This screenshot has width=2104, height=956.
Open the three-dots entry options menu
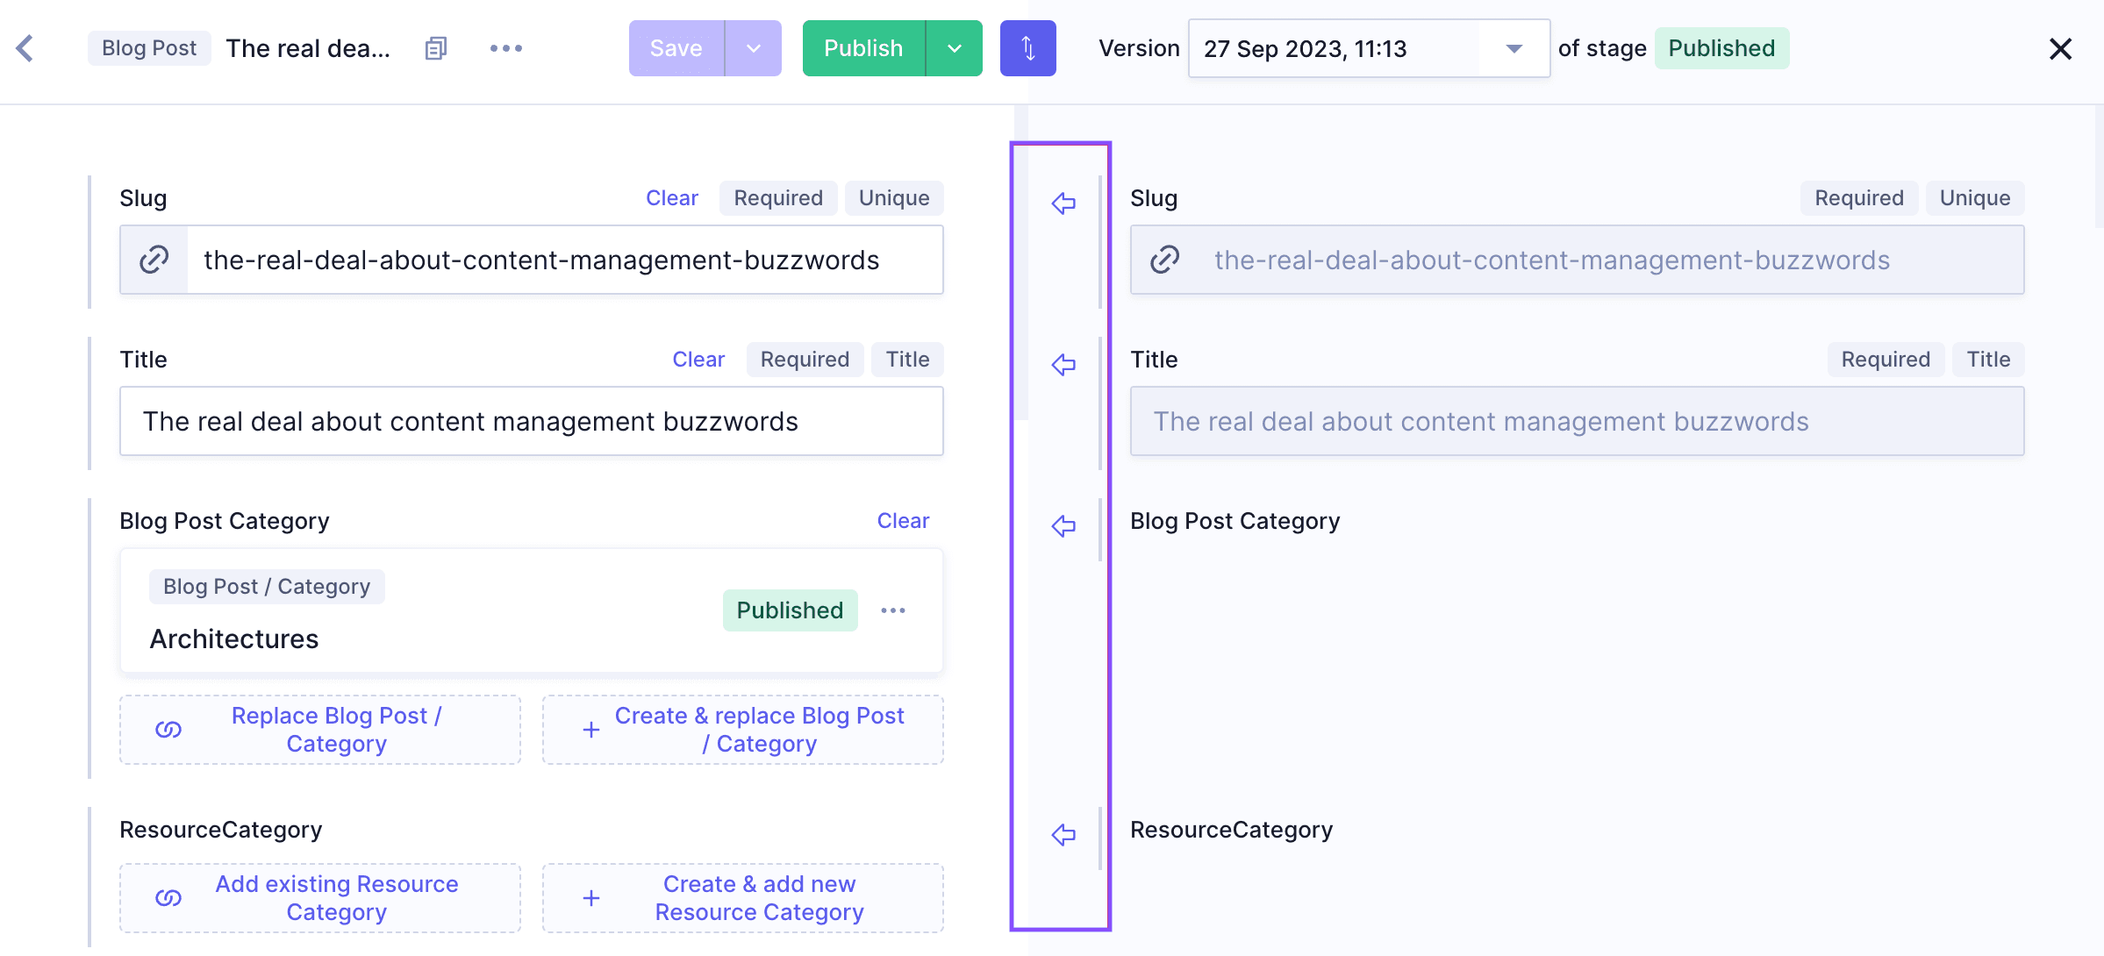pyautogui.click(x=506, y=48)
